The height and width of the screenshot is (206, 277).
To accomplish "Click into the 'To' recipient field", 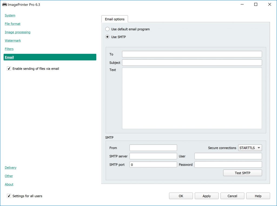I will click(x=192, y=54).
